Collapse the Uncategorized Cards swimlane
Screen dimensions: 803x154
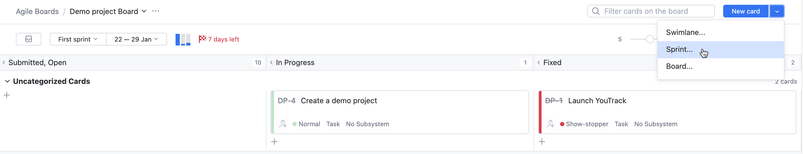tap(7, 81)
